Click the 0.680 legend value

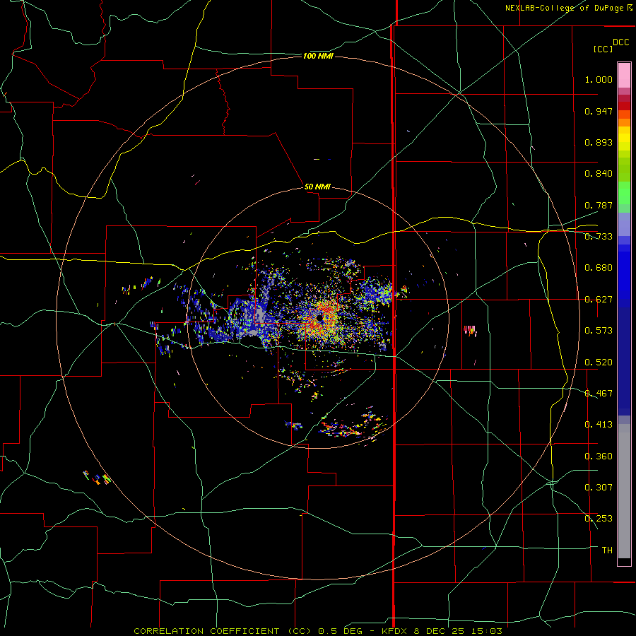599,268
